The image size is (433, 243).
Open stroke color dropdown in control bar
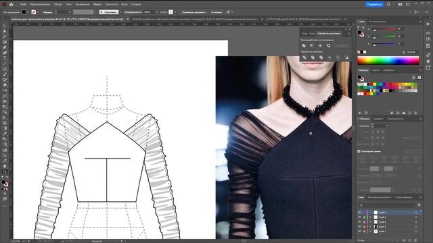point(38,12)
